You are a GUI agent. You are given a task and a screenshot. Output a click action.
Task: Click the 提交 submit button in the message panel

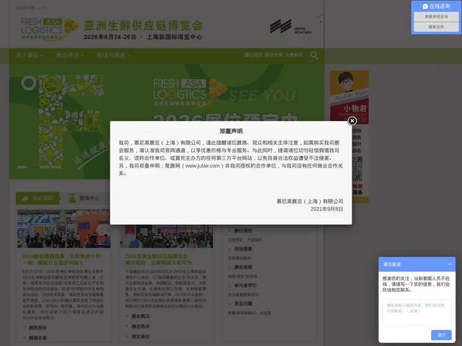point(441,335)
